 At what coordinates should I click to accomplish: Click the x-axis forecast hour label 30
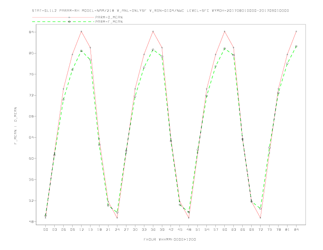click(135, 230)
